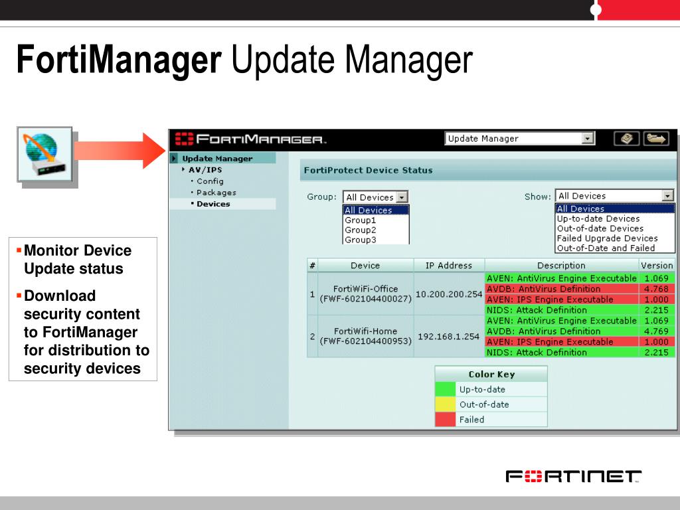Viewport: 680px width, 510px height.
Task: Click FortiWifi-Home AVEN AntiVirus Engine row
Action: coord(561,321)
